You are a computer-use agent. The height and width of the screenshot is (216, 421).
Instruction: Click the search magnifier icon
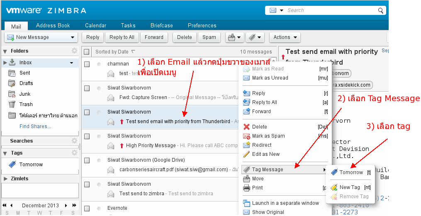point(380,10)
